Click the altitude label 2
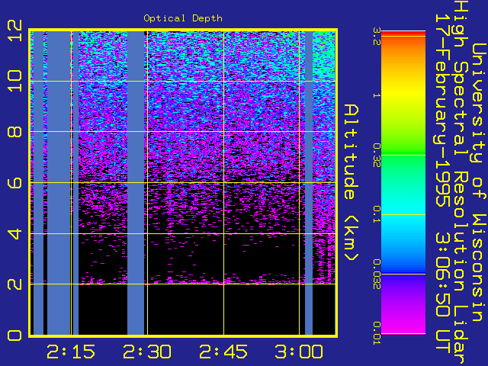The image size is (488, 366). click(14, 284)
